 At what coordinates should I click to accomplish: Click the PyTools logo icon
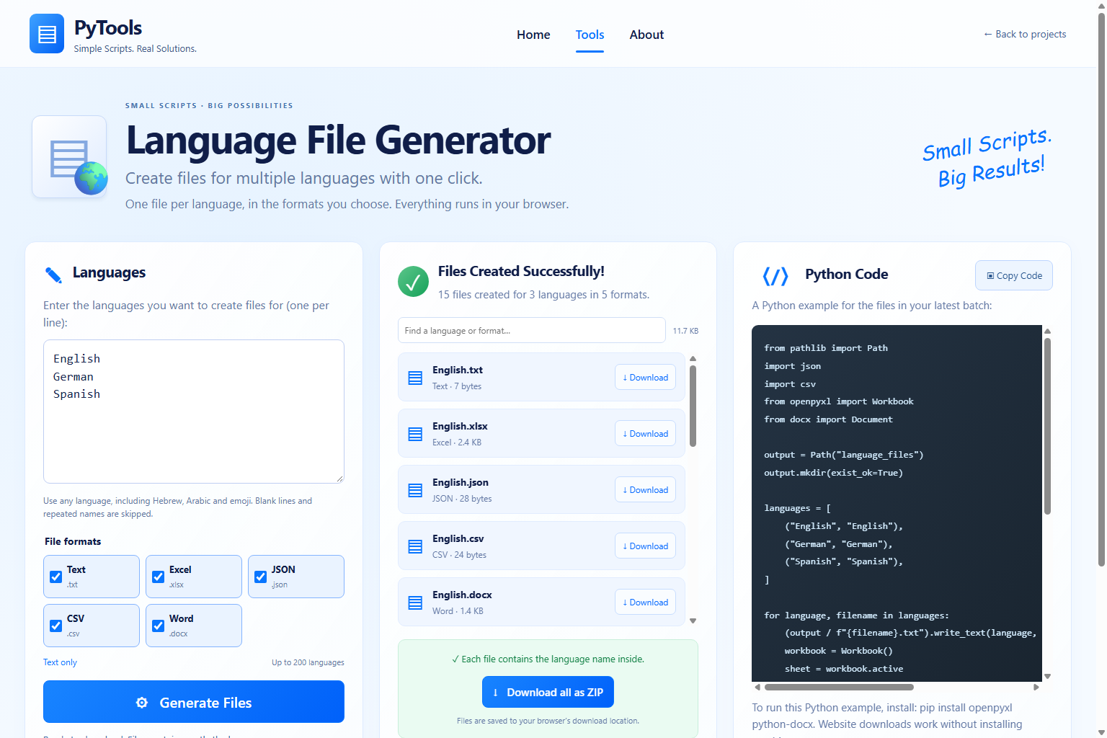coord(47,34)
